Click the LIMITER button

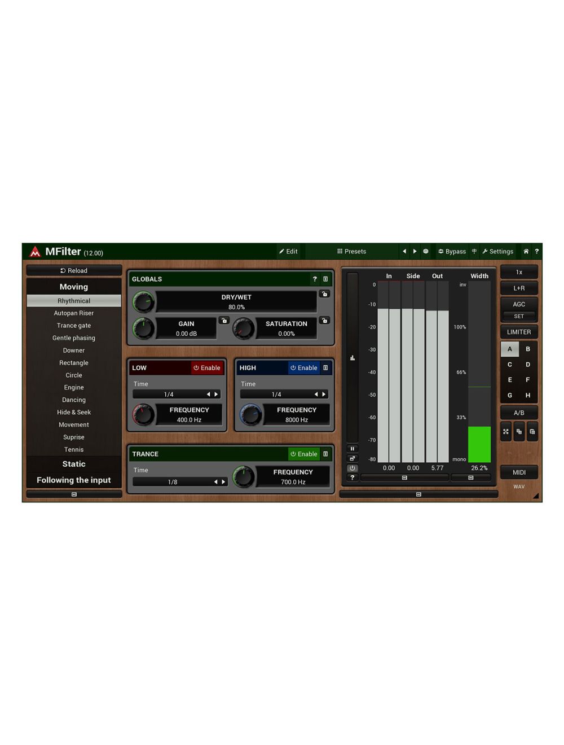[519, 331]
